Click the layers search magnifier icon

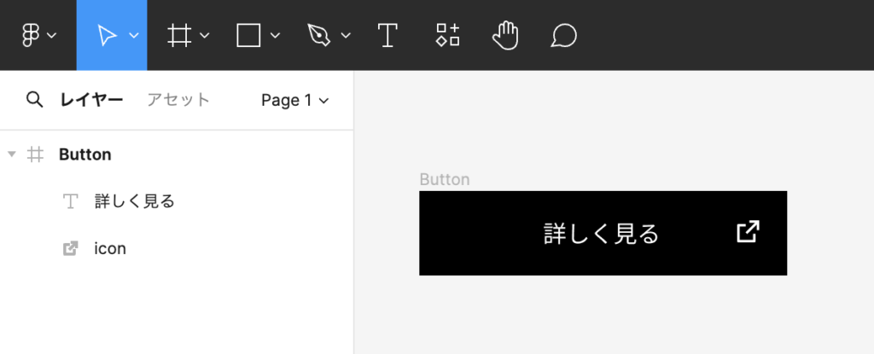34,100
